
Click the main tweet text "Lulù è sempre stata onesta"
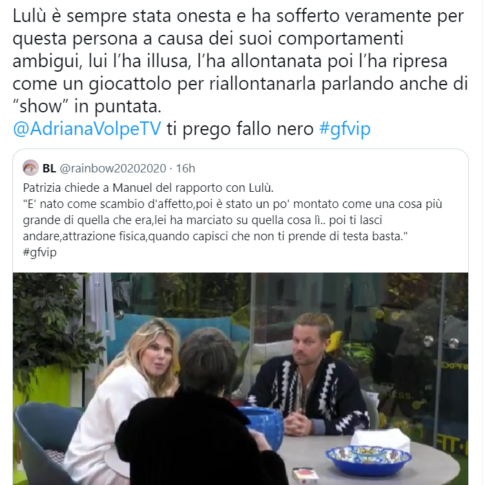pyautogui.click(x=121, y=16)
